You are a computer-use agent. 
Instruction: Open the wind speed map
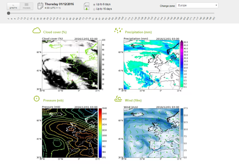(x=151, y=133)
